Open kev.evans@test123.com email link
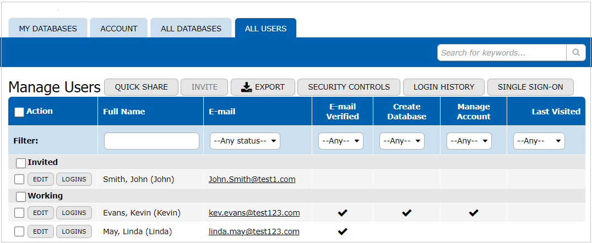 point(254,213)
